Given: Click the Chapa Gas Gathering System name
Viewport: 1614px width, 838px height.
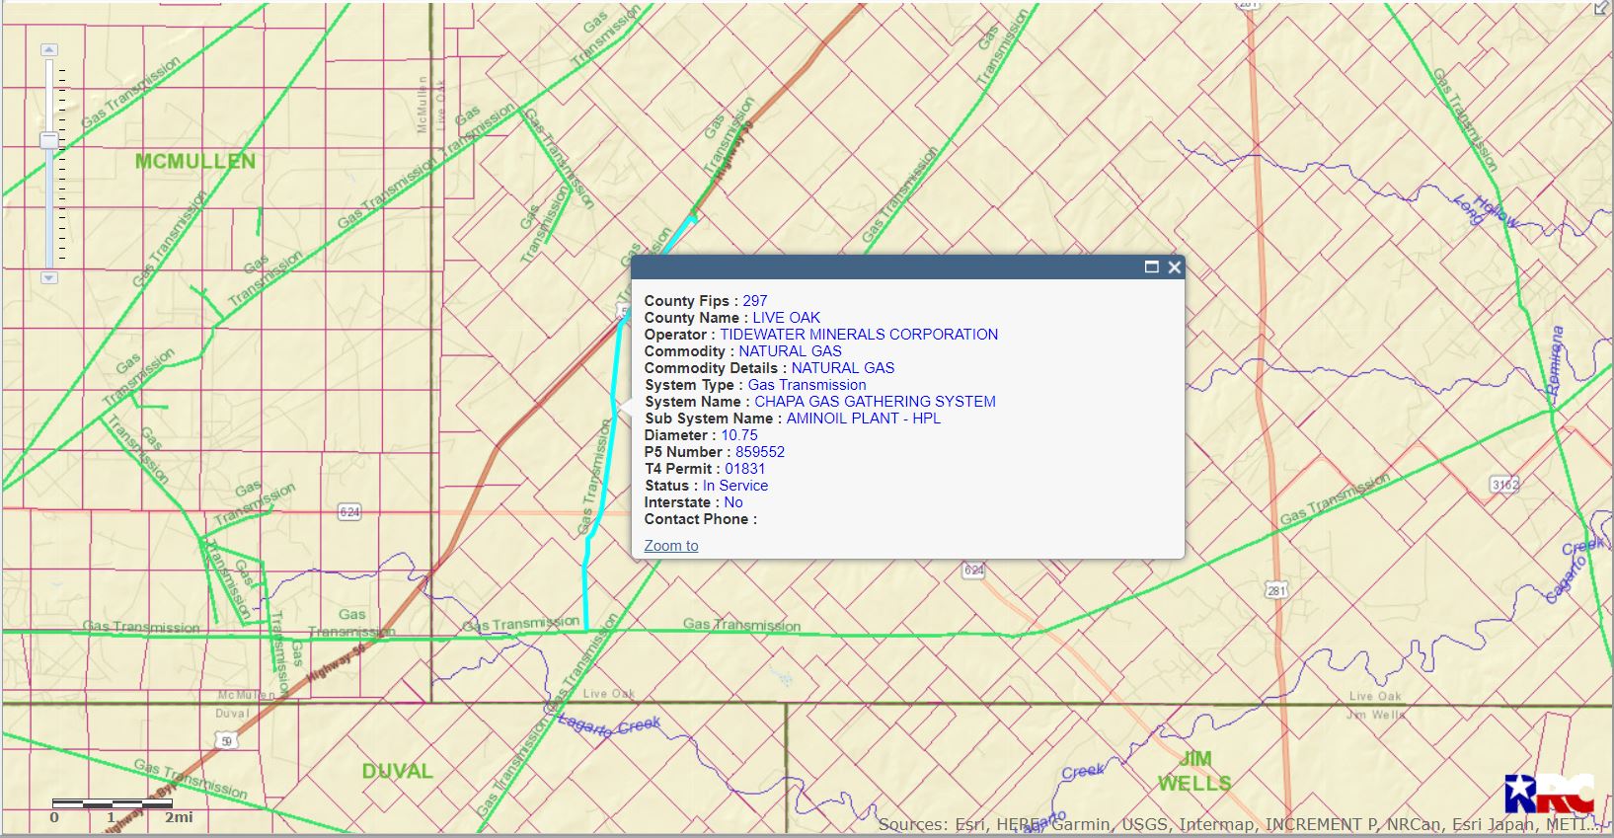Looking at the screenshot, I should (875, 402).
